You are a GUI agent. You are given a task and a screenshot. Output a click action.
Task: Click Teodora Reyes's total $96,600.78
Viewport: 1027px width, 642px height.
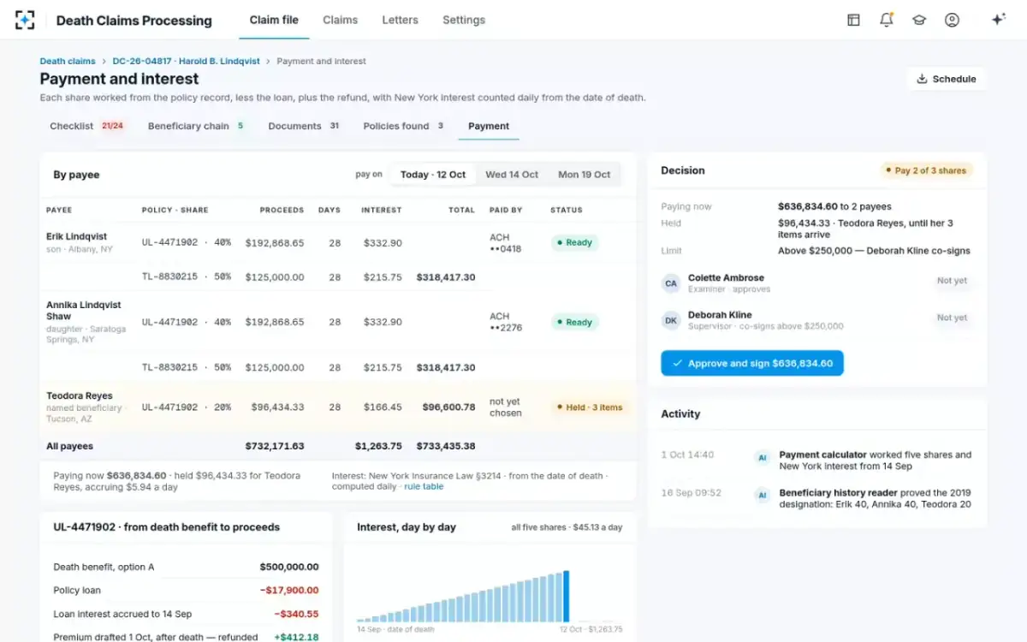pyautogui.click(x=448, y=407)
